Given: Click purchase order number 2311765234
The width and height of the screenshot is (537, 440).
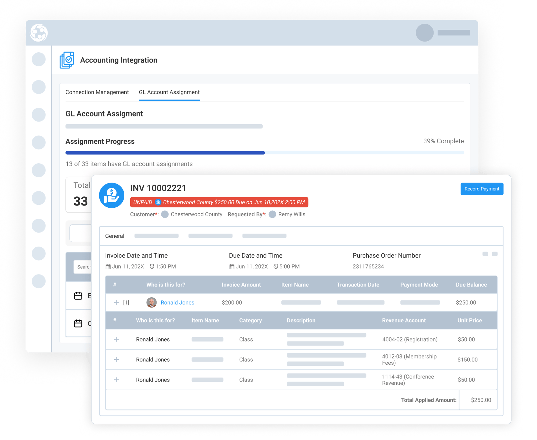Looking at the screenshot, I should click(x=368, y=266).
